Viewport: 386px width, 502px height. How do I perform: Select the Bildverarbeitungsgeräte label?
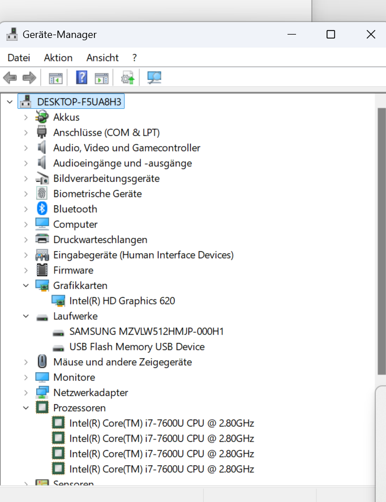click(106, 178)
